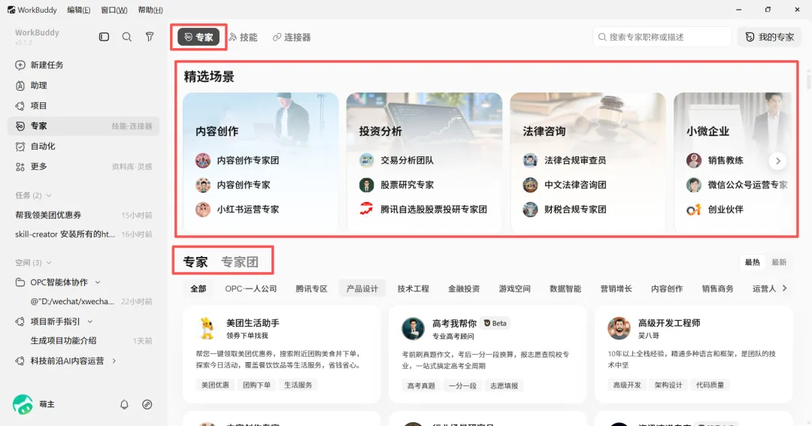The image size is (812, 426).
Task: Click the link icon beside the bell
Action: tap(147, 404)
